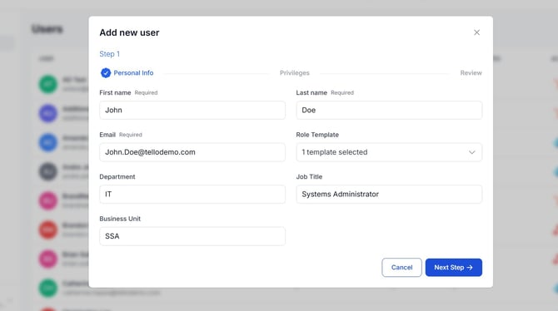This screenshot has height=311, width=558.
Task: Click the Email label
Action: pyautogui.click(x=107, y=135)
